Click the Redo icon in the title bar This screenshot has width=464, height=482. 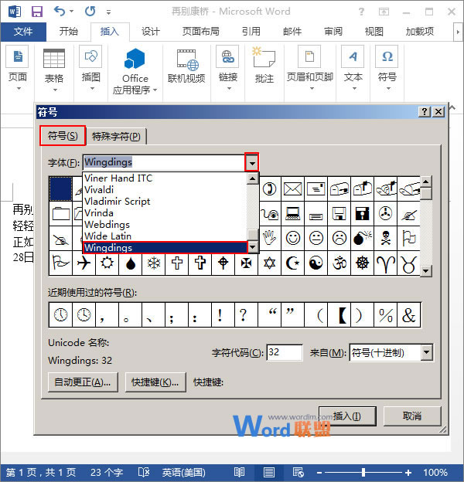(x=90, y=12)
